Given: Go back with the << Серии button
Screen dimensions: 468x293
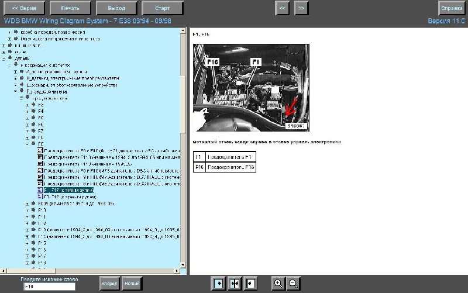Looking at the screenshot, I should 24,8.
